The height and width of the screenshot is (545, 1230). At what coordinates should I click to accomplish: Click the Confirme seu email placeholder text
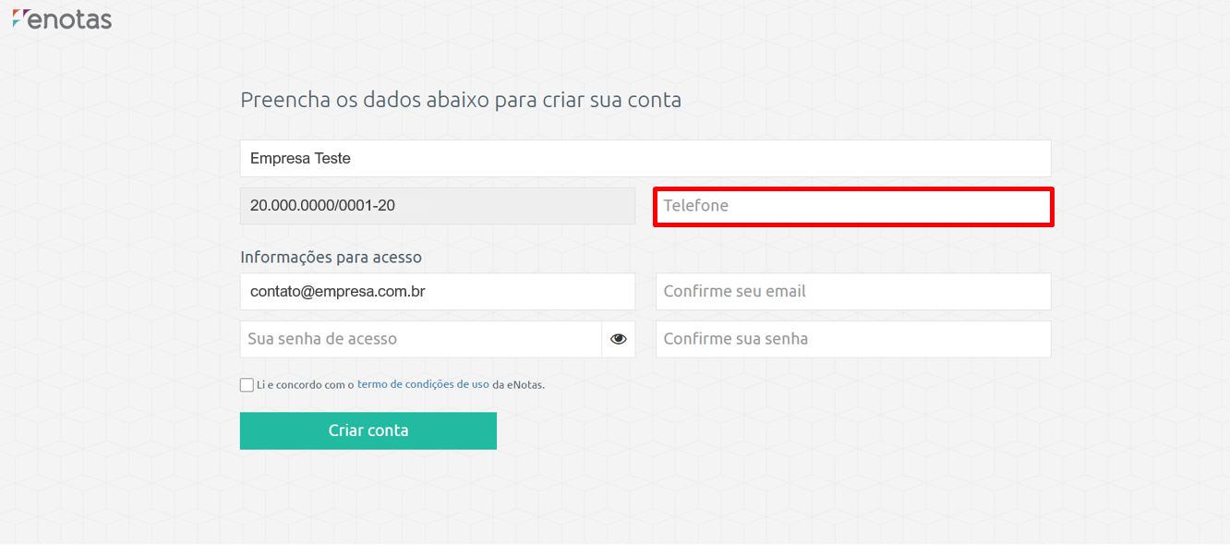[x=735, y=291]
